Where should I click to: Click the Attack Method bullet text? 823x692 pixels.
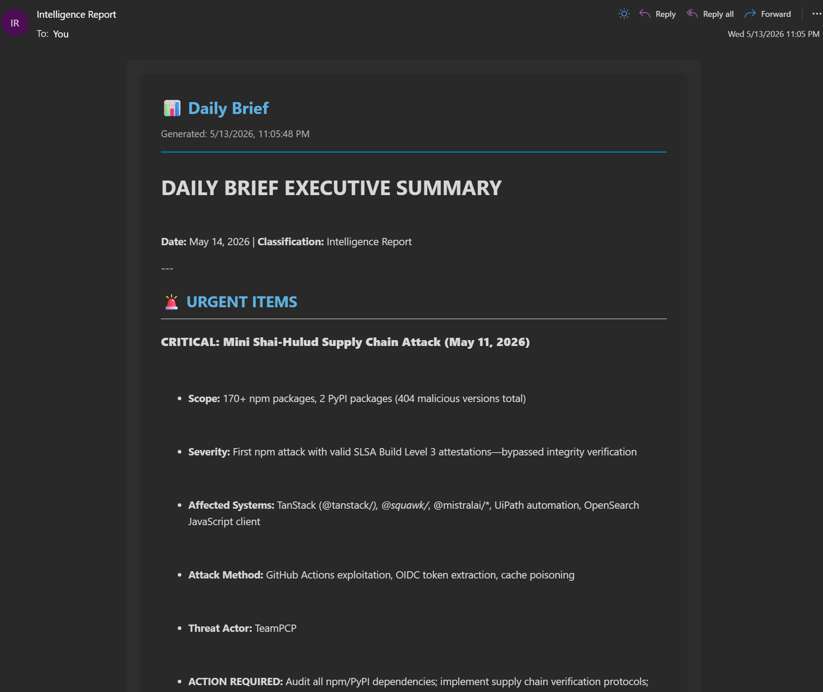(381, 575)
